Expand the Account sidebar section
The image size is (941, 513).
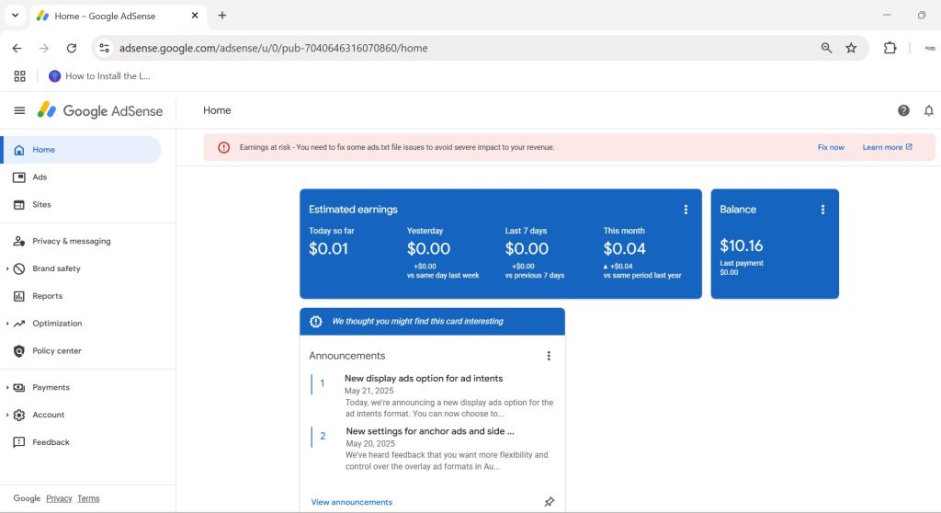tap(7, 416)
